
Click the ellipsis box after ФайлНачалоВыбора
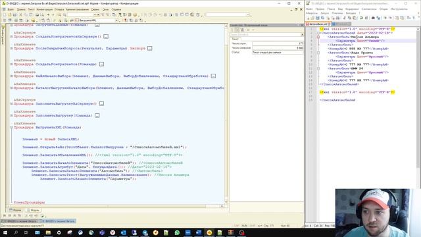pos(213,76)
